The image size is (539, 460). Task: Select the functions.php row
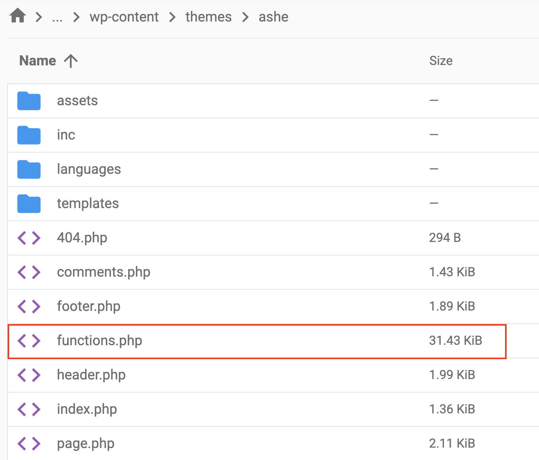click(256, 341)
